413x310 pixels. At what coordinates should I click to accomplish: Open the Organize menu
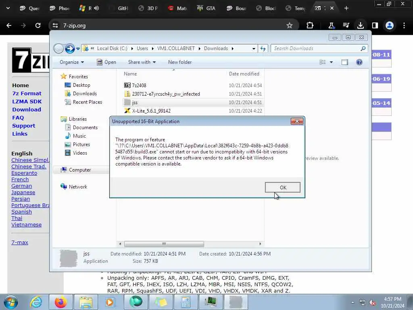(x=72, y=62)
